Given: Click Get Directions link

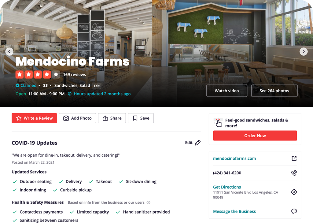Looking at the screenshot, I should point(227,187).
